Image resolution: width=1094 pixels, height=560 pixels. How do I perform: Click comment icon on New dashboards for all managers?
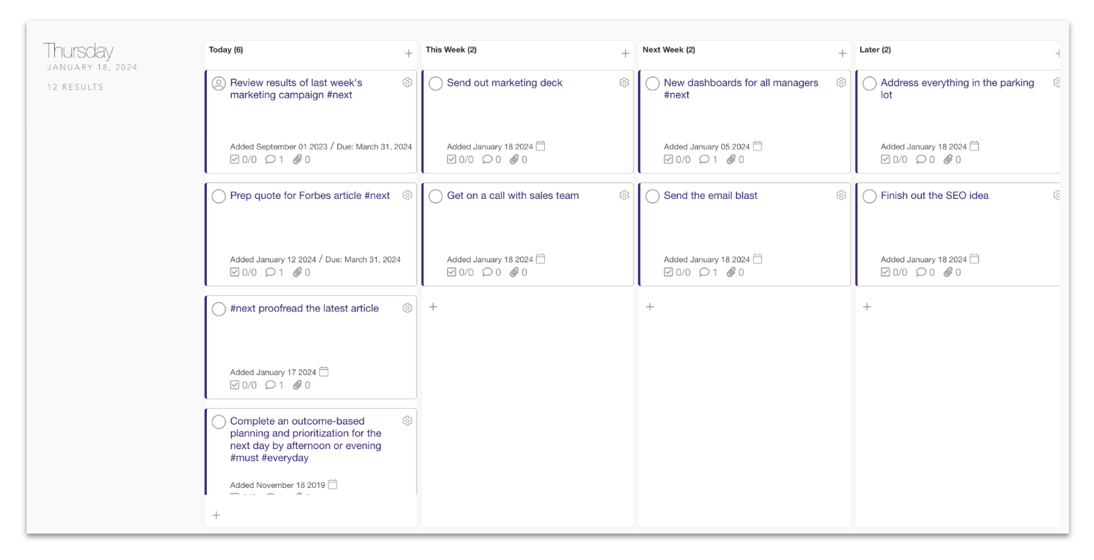[x=704, y=159]
